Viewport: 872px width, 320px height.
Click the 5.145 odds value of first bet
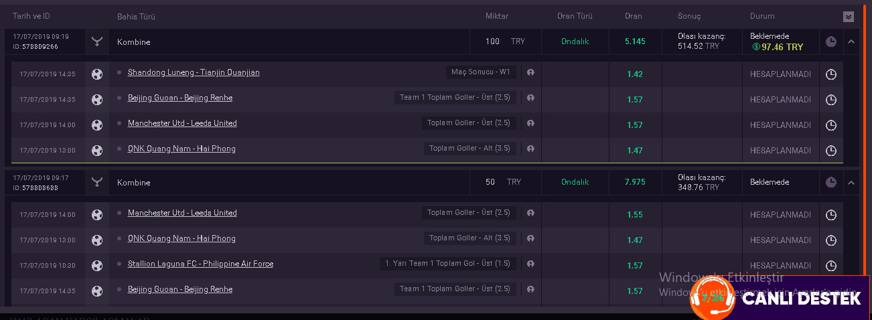pyautogui.click(x=635, y=42)
